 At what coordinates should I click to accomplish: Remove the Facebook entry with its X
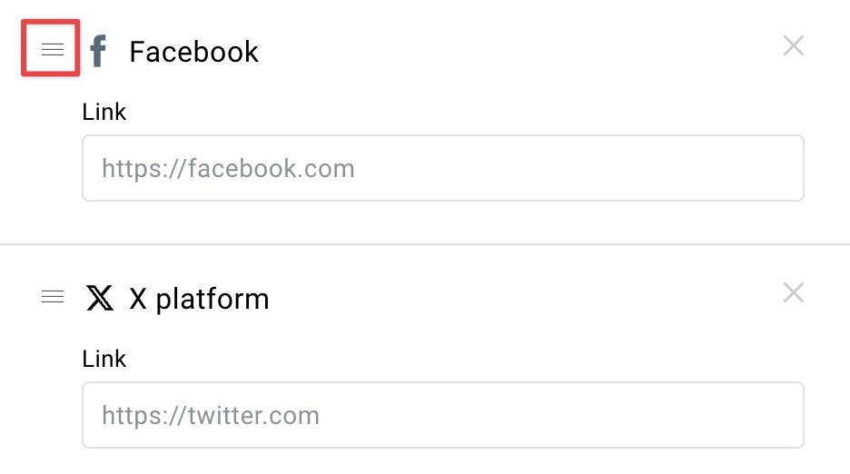[793, 46]
